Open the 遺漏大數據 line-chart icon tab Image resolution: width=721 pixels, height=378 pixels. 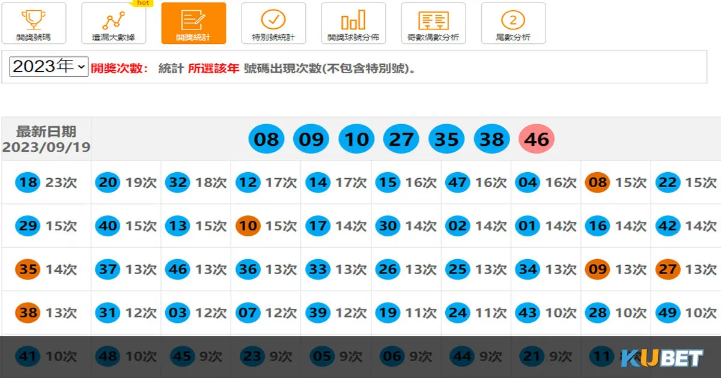(x=114, y=23)
